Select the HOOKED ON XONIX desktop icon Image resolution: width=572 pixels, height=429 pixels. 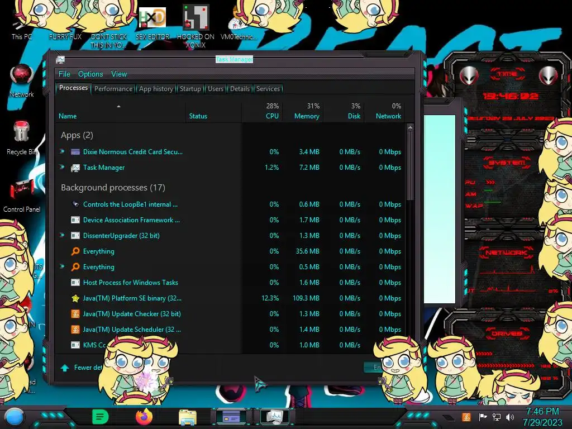point(196,26)
